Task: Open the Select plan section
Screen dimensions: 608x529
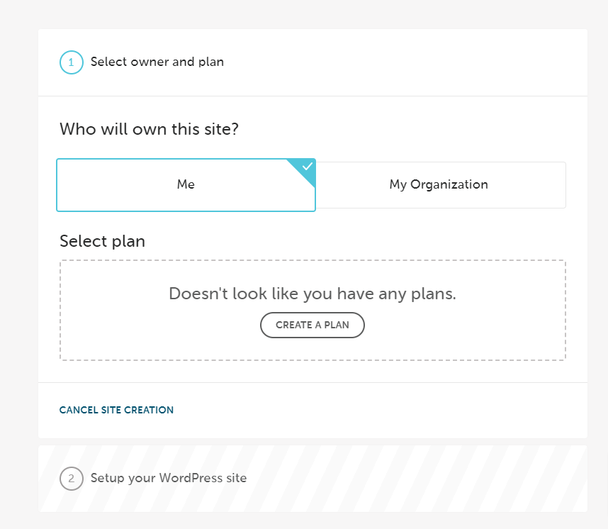Action: (102, 241)
